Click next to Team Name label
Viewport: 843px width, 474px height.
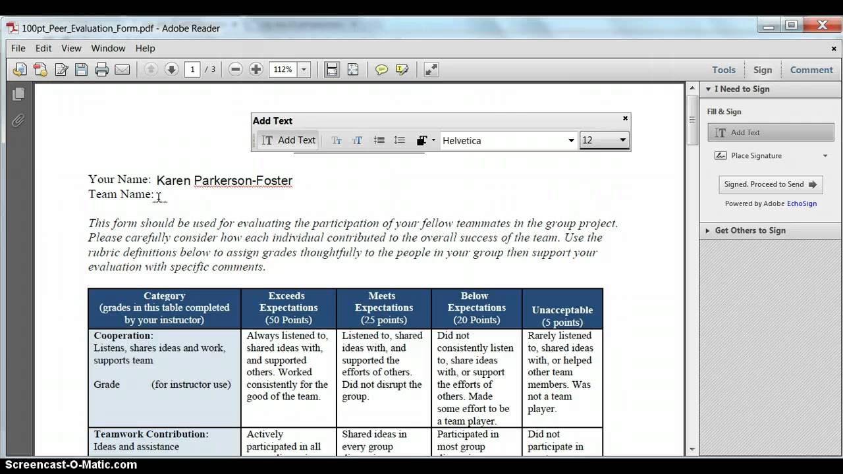pyautogui.click(x=159, y=196)
